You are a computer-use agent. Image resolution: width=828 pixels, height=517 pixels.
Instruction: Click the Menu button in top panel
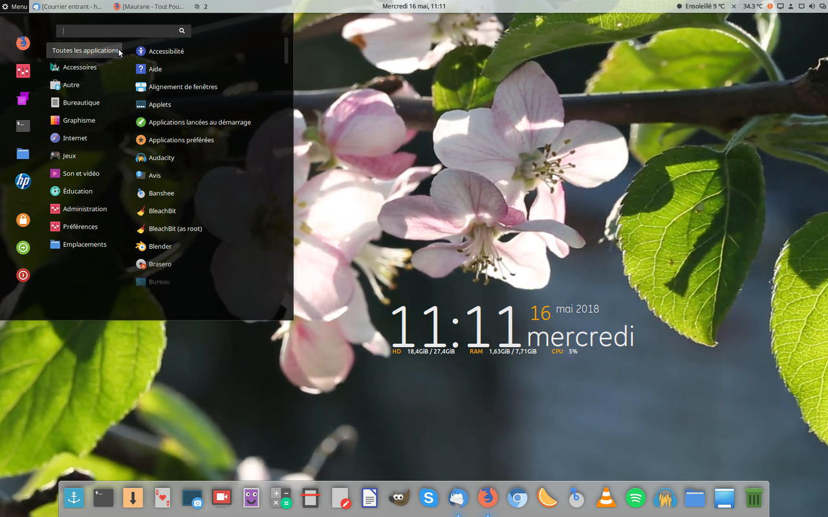tap(14, 6)
